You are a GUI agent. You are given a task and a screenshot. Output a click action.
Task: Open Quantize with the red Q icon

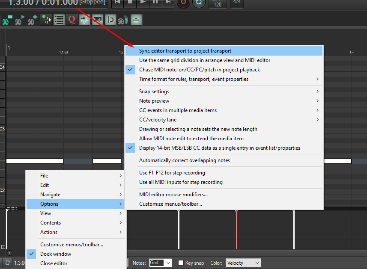(x=72, y=20)
